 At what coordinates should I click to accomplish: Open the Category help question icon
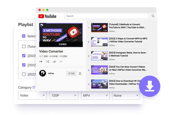(x=34, y=87)
